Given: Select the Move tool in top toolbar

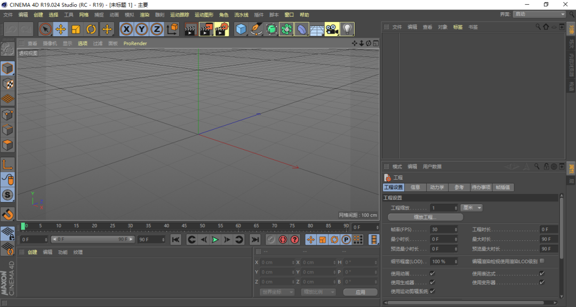Looking at the screenshot, I should (x=60, y=29).
